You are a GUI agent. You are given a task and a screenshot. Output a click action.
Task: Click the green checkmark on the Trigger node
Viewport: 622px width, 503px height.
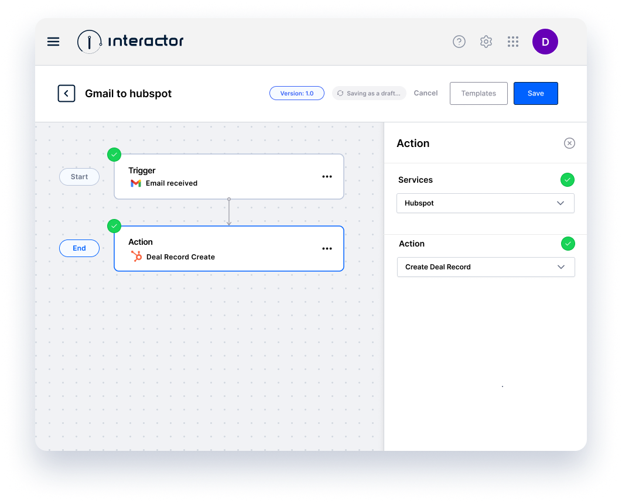point(114,155)
